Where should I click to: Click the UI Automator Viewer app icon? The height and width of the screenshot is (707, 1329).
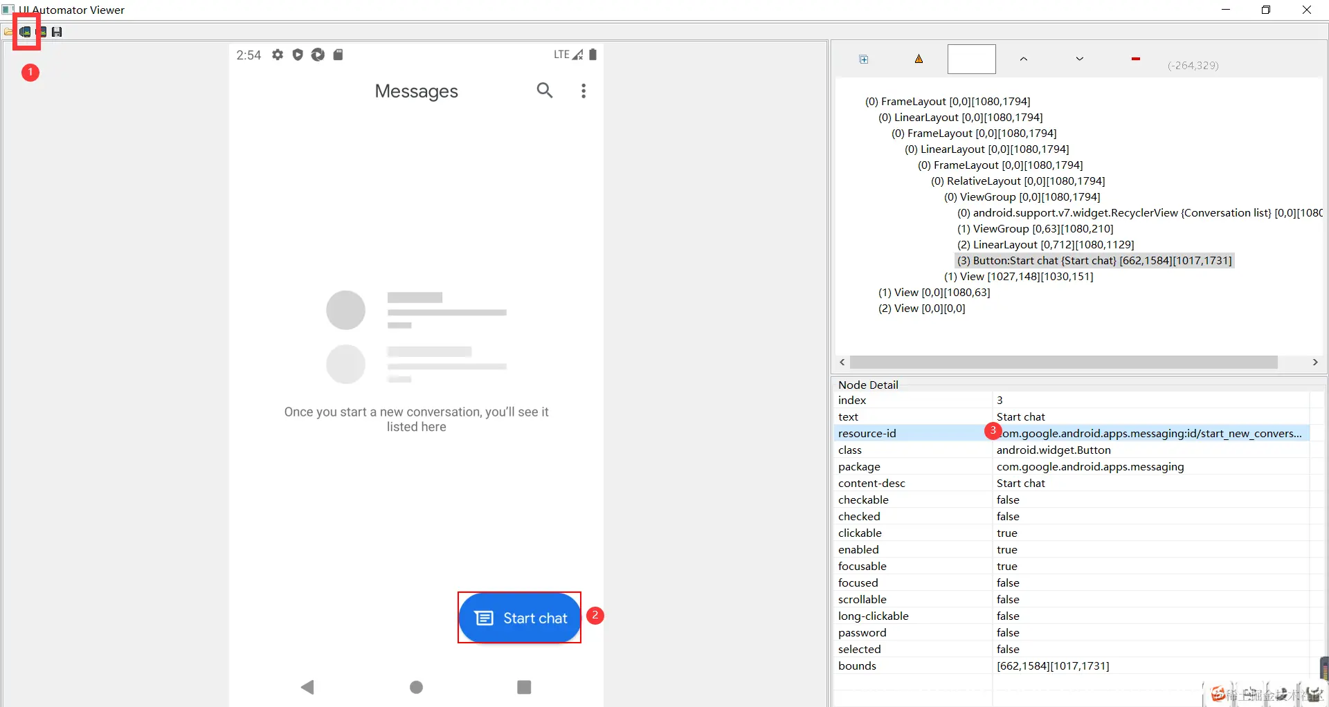[x=8, y=10]
